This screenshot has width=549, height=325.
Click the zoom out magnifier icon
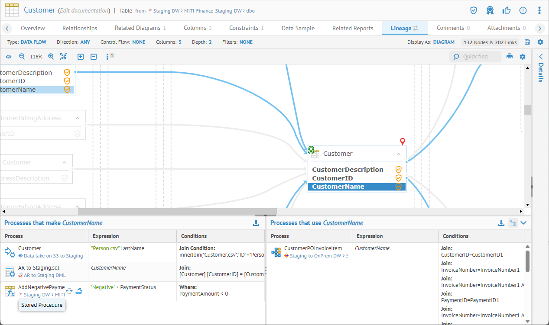click(22, 57)
